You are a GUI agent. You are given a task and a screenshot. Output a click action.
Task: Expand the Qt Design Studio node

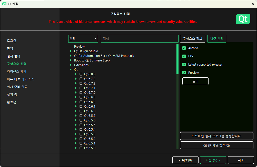pos(71,51)
